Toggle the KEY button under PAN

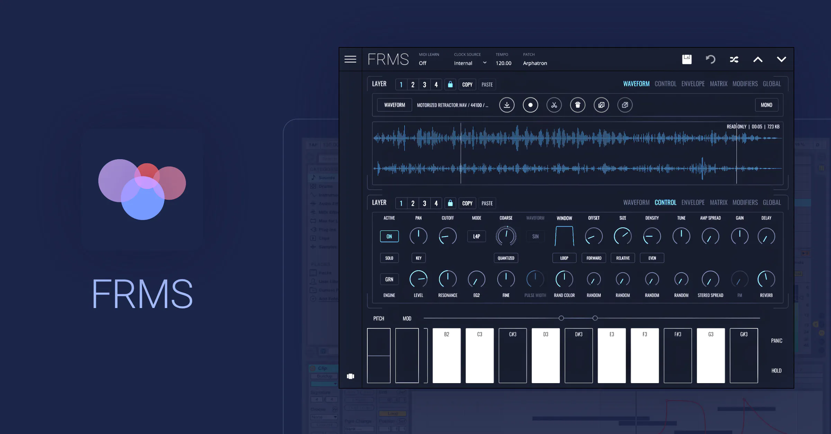coord(418,258)
